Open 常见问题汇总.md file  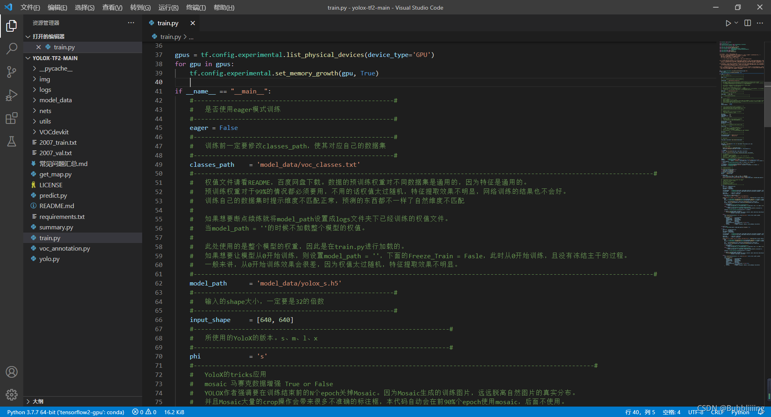pos(83,164)
